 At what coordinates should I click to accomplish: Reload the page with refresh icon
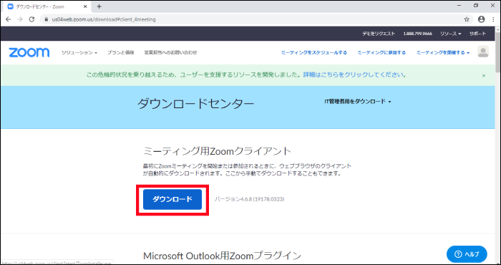coord(31,19)
